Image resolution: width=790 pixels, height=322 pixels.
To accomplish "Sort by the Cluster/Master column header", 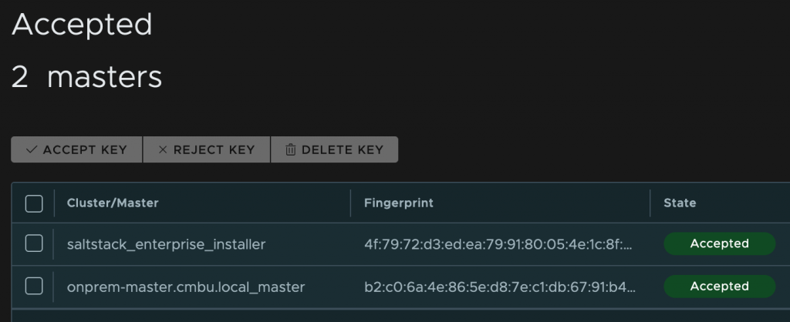I will [x=113, y=203].
